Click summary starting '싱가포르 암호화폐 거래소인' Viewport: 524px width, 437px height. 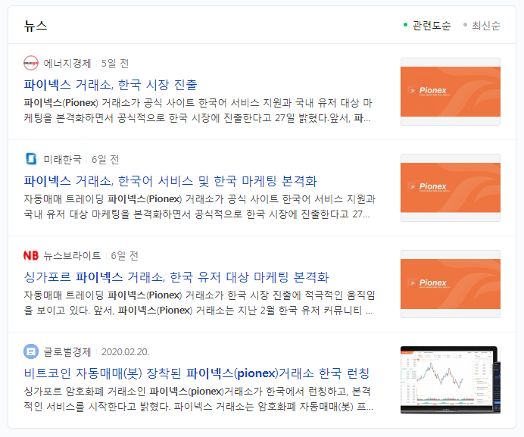[x=198, y=399]
